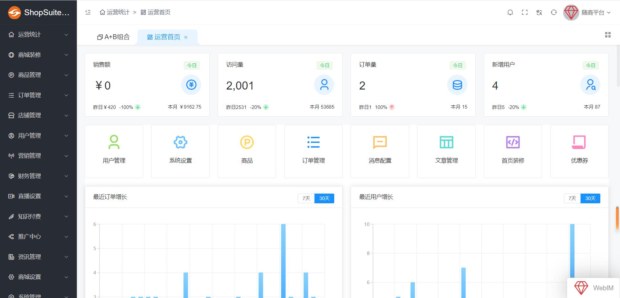Click the 昨日2531 value

pyautogui.click(x=236, y=107)
